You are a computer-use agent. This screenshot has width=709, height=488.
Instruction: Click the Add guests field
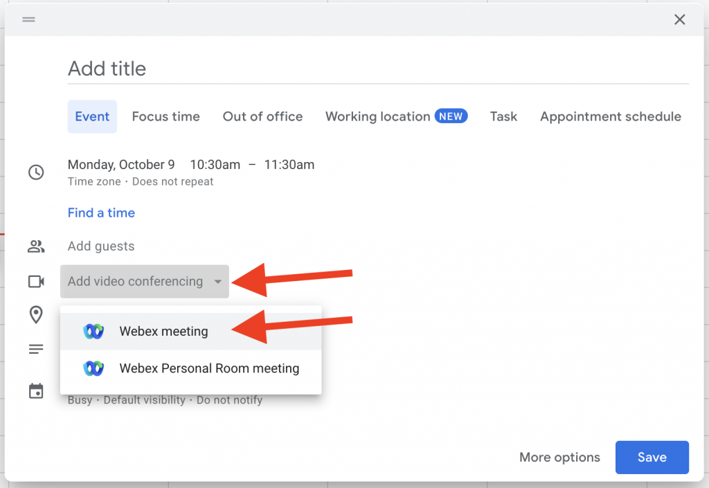point(101,246)
